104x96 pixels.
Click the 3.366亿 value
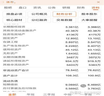(x=94, y=27)
